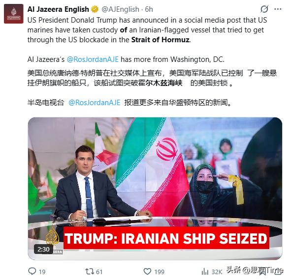
Task: Click the TRUMP: IRANIAN SHIP SEIZED banner
Action: [166, 238]
